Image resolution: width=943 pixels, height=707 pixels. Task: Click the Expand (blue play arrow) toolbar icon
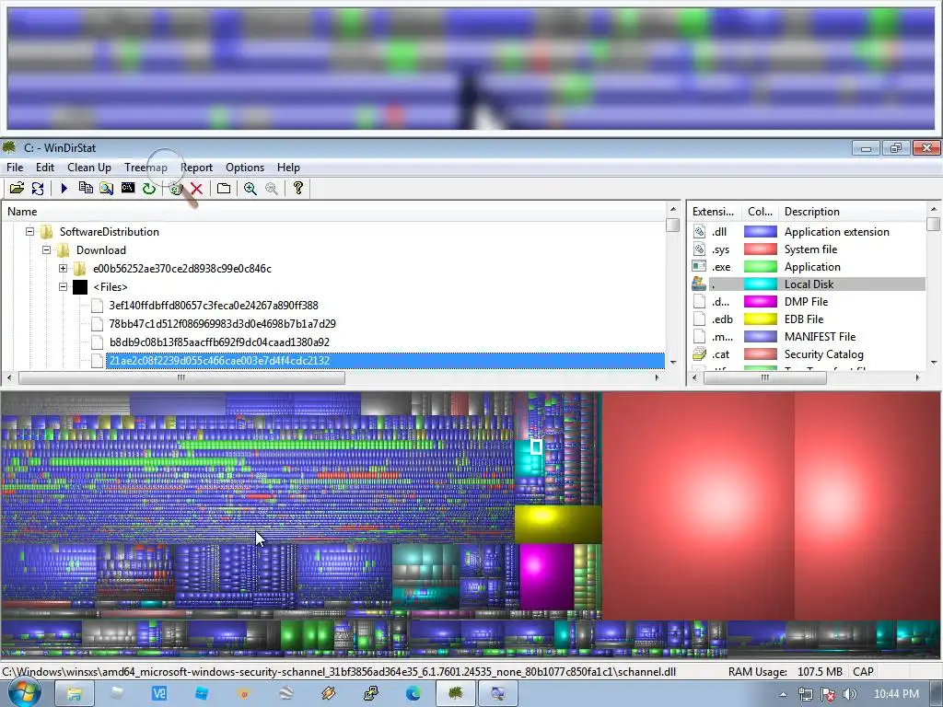click(64, 188)
